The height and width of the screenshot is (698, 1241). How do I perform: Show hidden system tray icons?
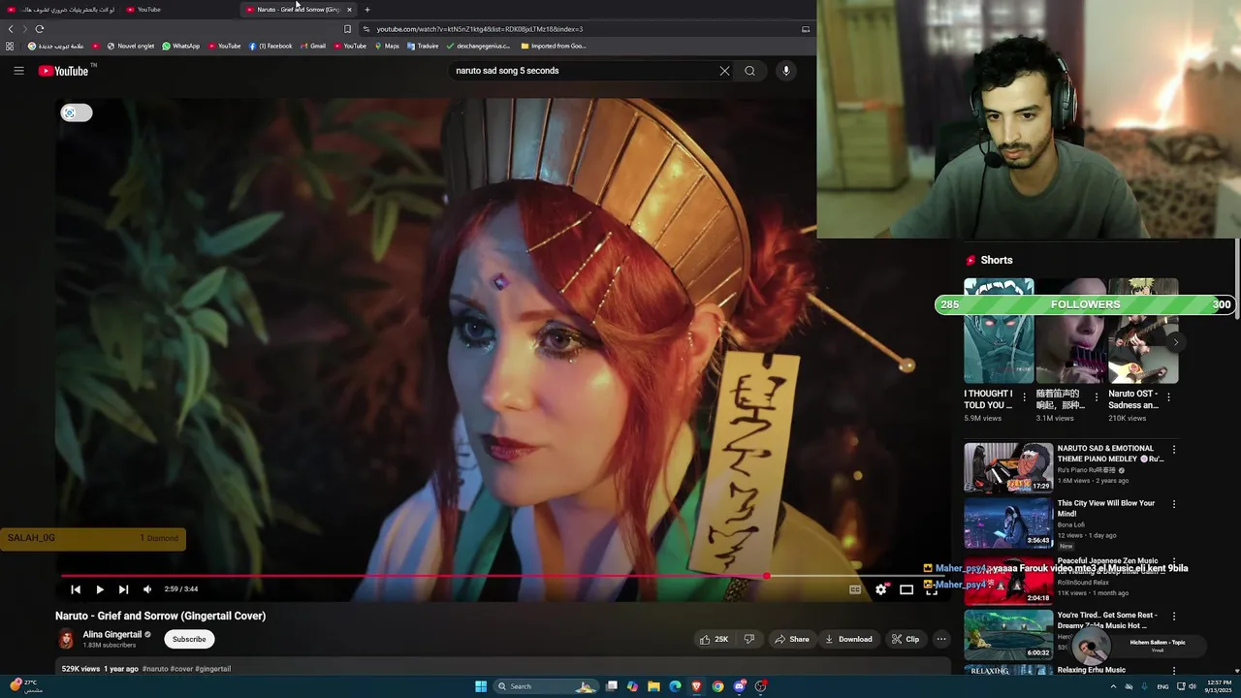[x=1113, y=686]
